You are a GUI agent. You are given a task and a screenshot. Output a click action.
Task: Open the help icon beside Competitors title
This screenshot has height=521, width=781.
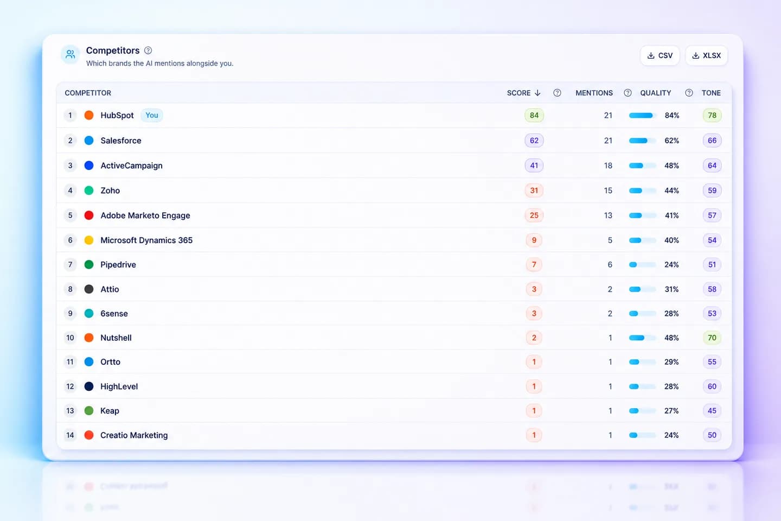click(148, 50)
